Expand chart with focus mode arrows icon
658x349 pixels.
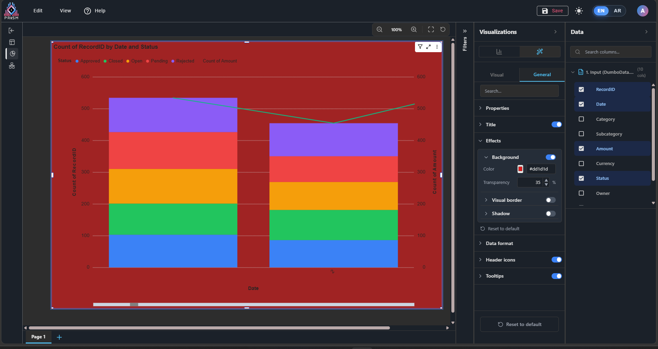pyautogui.click(x=428, y=47)
